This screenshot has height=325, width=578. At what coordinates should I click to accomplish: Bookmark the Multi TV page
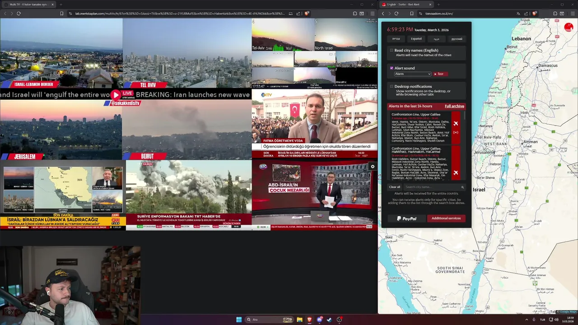(x=62, y=14)
